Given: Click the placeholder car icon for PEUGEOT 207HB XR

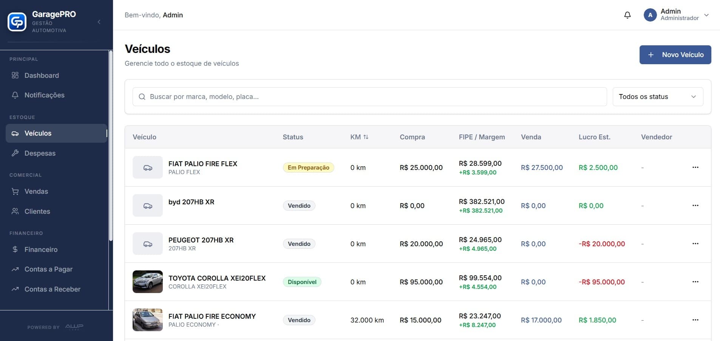Looking at the screenshot, I should [148, 244].
